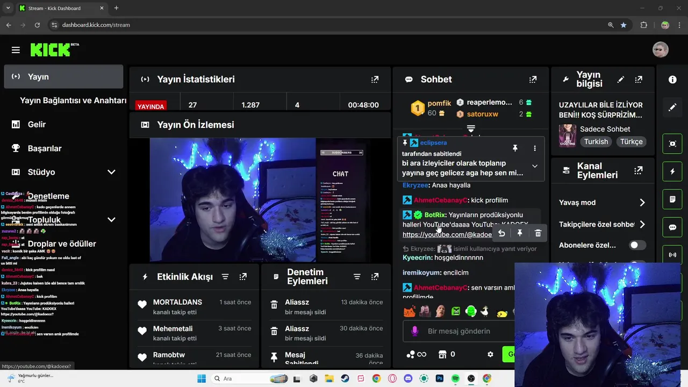Open Yayın Bağlantısı ve Anahtarı page
The height and width of the screenshot is (387, 688).
(x=73, y=101)
